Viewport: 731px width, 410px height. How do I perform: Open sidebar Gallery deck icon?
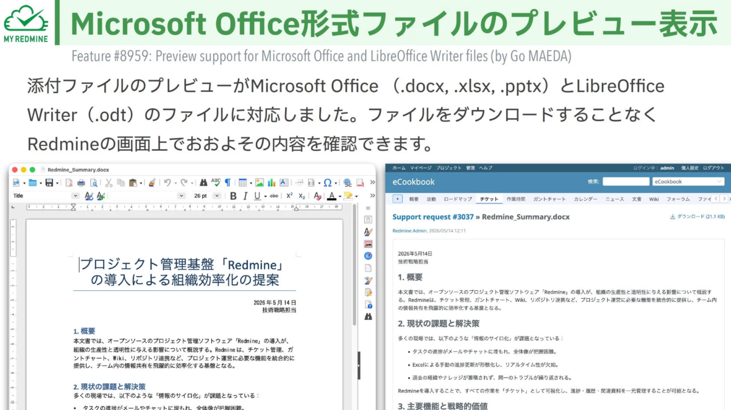(368, 243)
